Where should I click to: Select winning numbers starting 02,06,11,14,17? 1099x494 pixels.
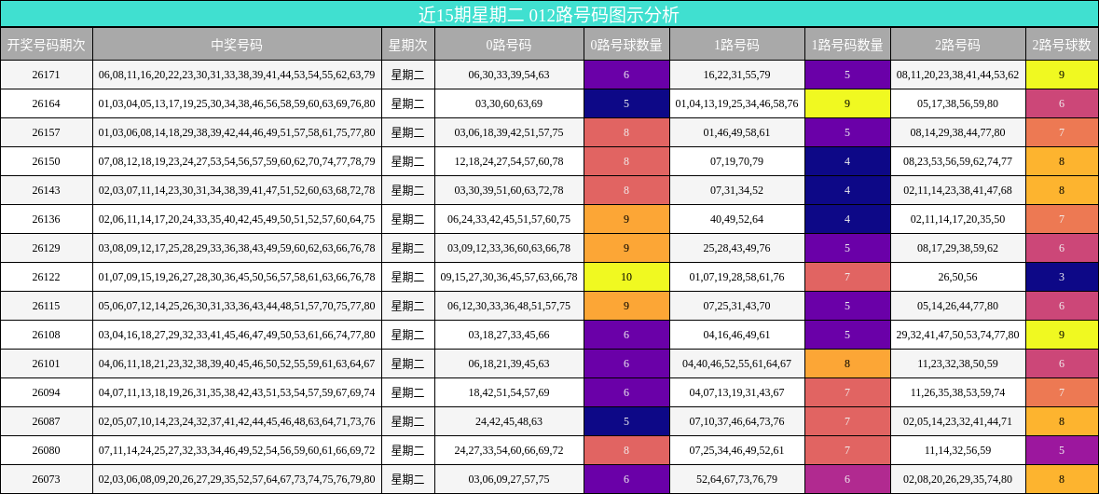[x=237, y=219]
